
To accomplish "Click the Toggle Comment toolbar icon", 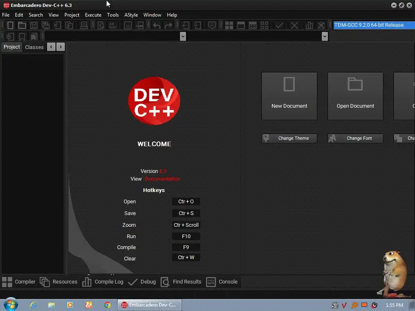I will 212,26.
